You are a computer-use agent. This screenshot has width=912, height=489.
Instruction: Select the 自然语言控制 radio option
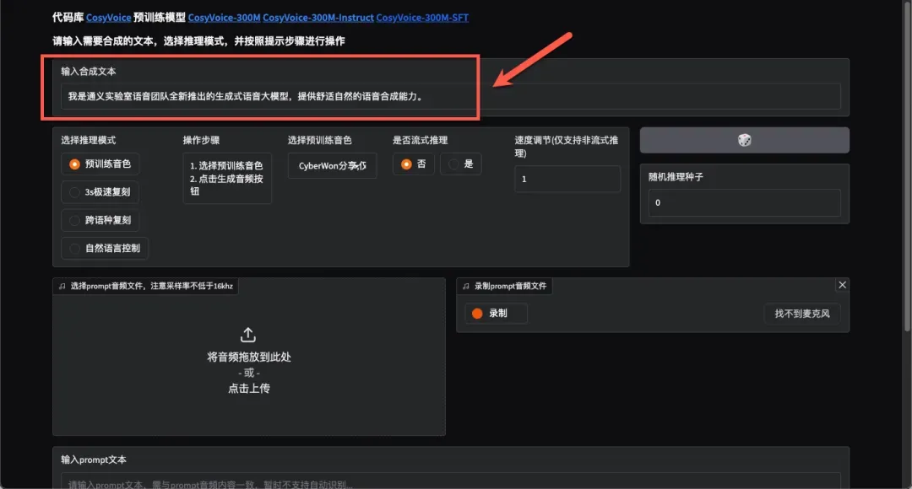point(75,248)
